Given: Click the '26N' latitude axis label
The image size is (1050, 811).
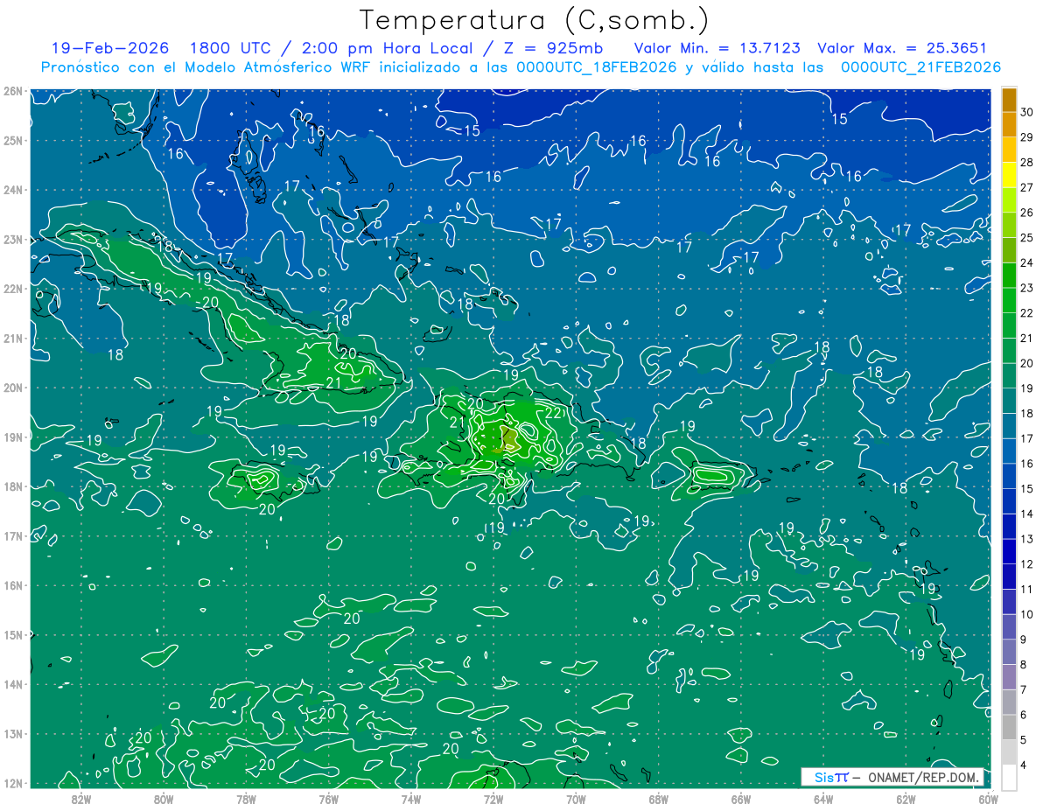Looking at the screenshot, I should 12,91.
